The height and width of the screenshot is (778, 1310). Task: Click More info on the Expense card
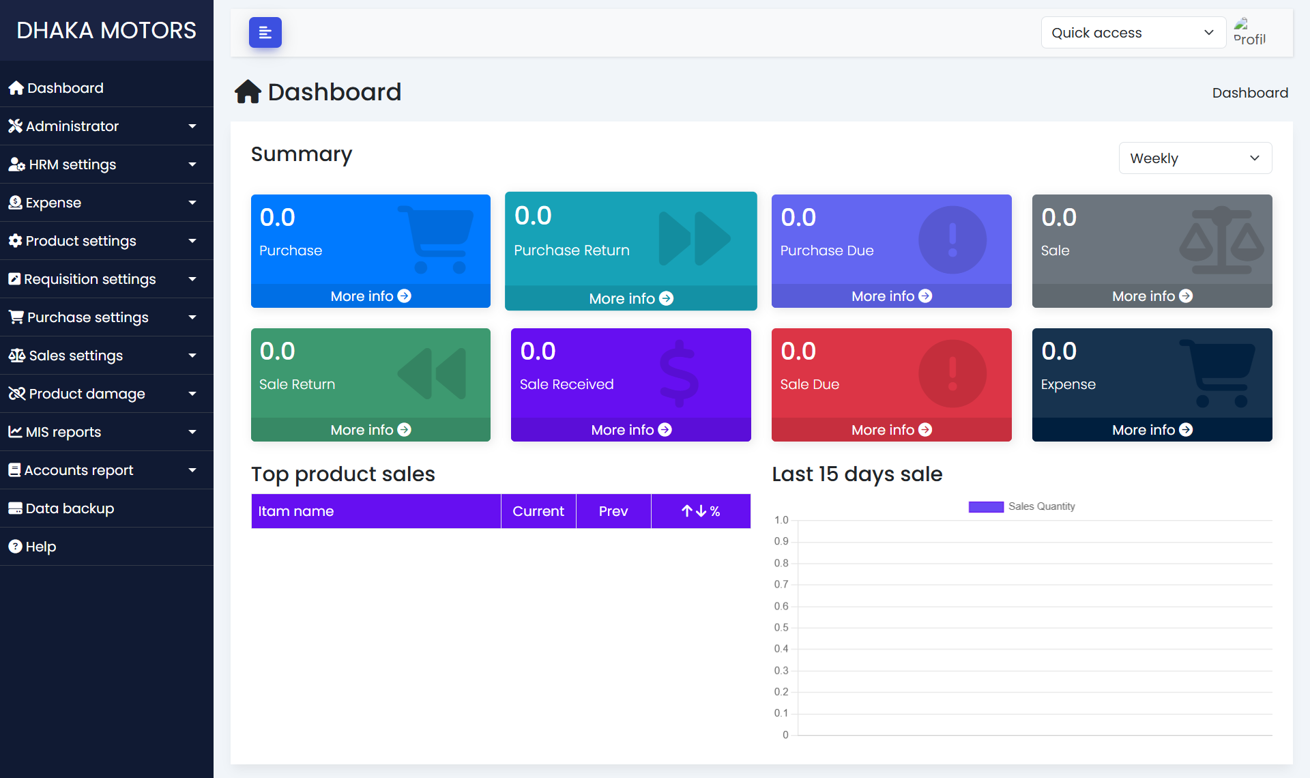pos(1152,430)
